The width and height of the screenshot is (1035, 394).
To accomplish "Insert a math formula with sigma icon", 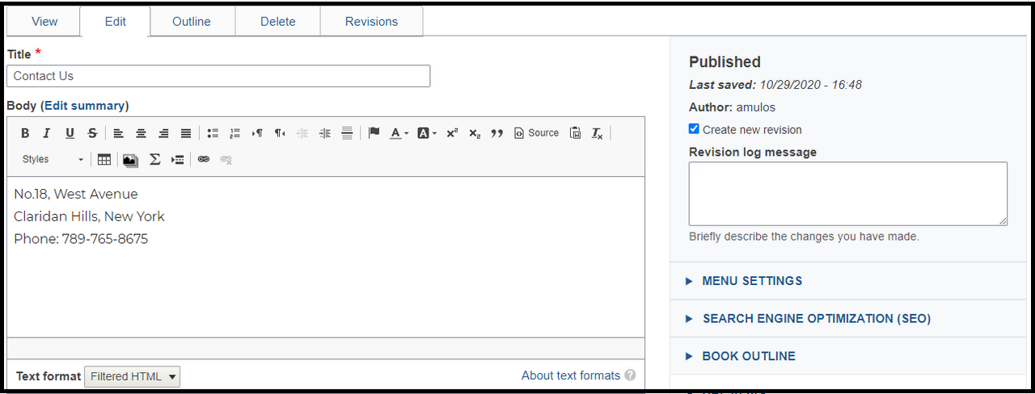I will tap(154, 160).
